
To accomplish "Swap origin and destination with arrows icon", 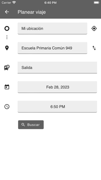I will tap(94, 48).
